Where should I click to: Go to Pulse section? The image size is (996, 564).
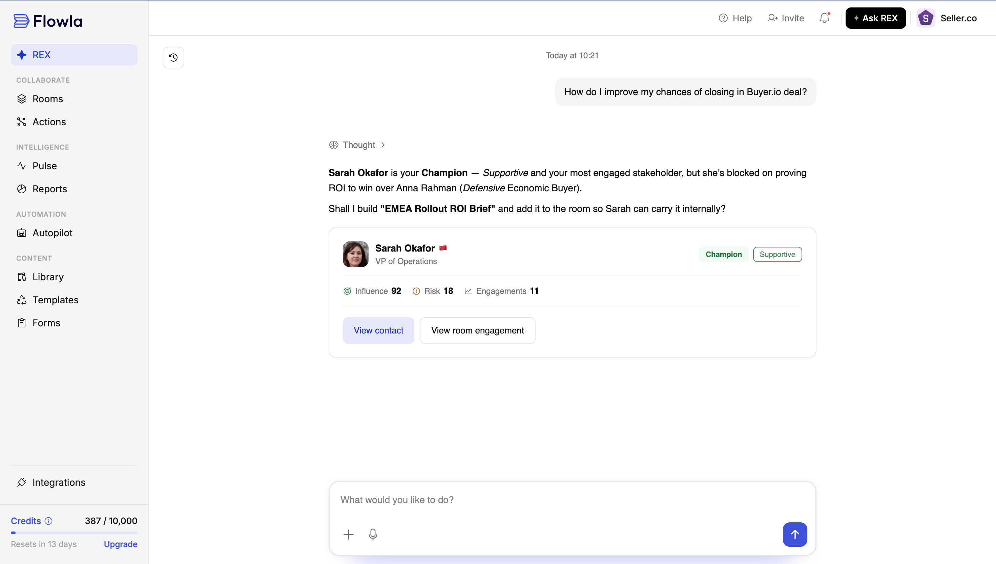(74, 166)
